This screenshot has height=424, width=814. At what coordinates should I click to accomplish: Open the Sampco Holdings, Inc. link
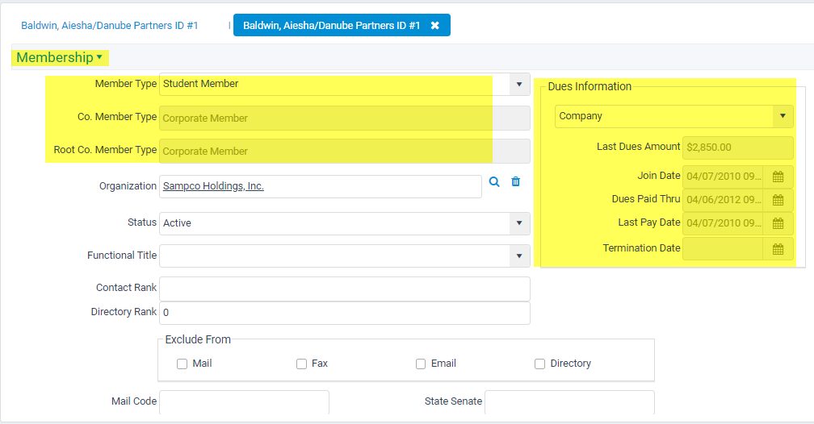[x=213, y=186]
